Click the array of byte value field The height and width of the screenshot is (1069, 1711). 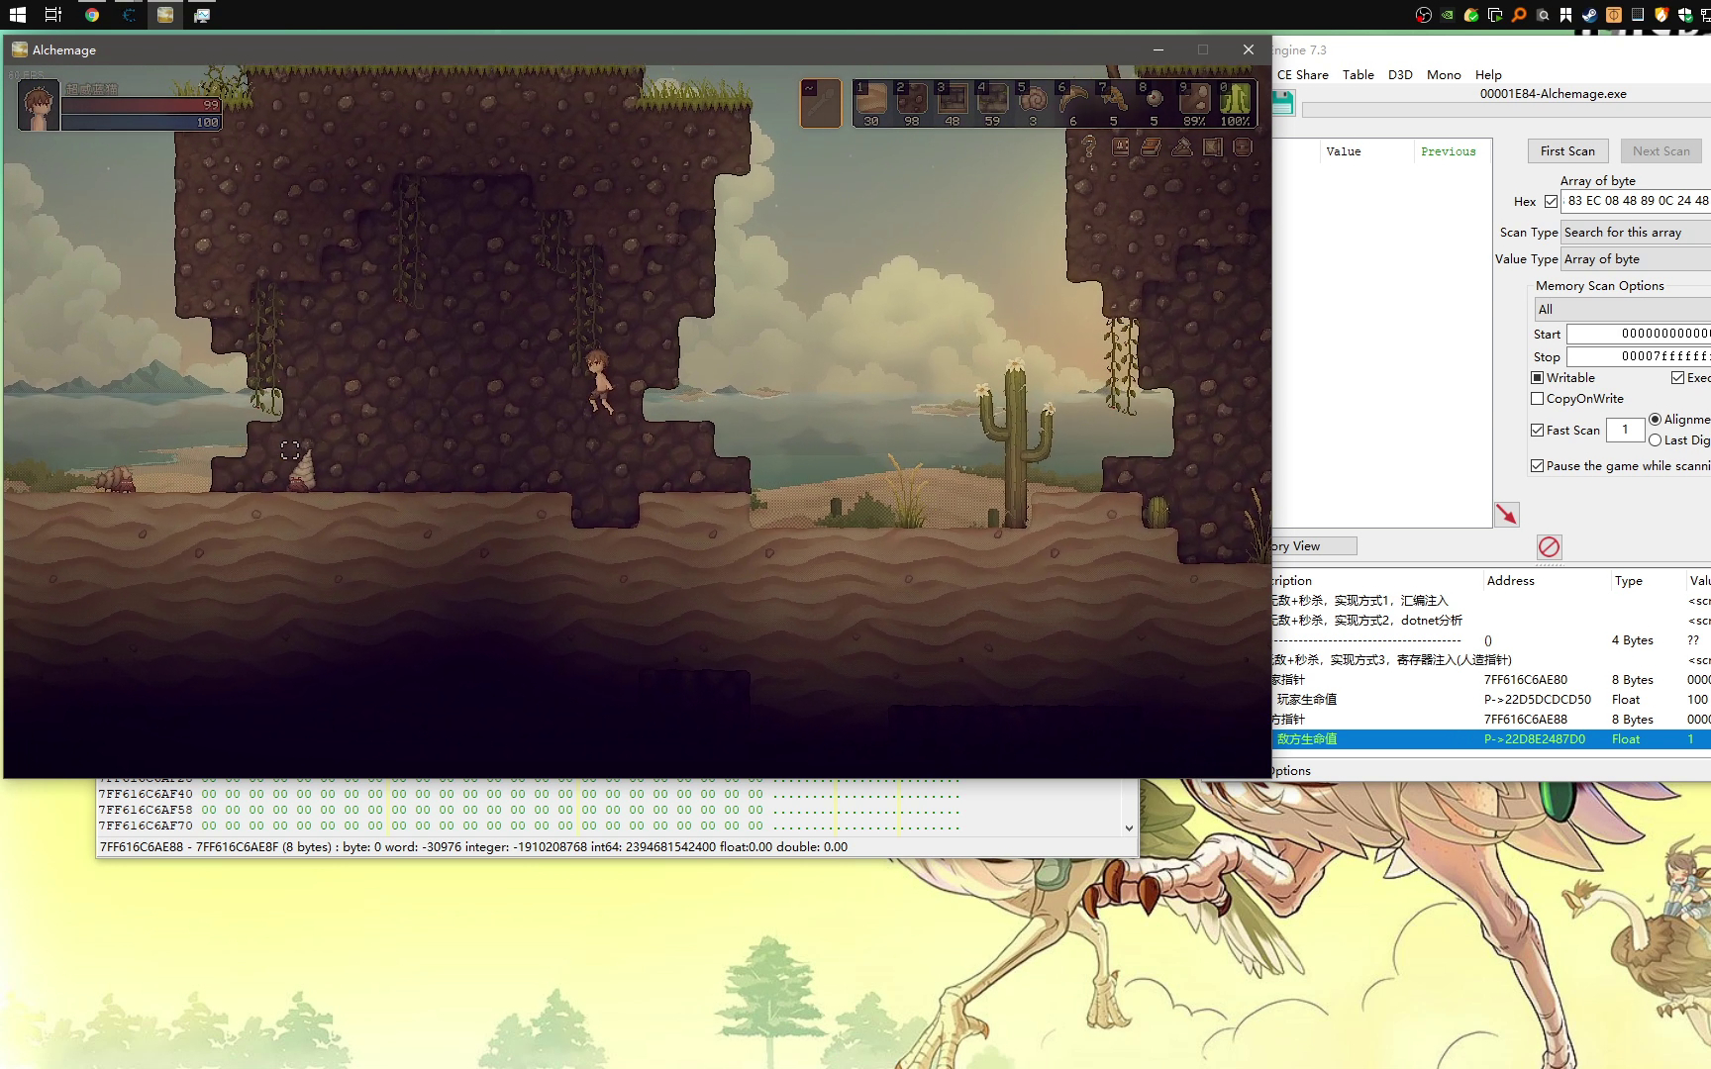coord(1636,201)
